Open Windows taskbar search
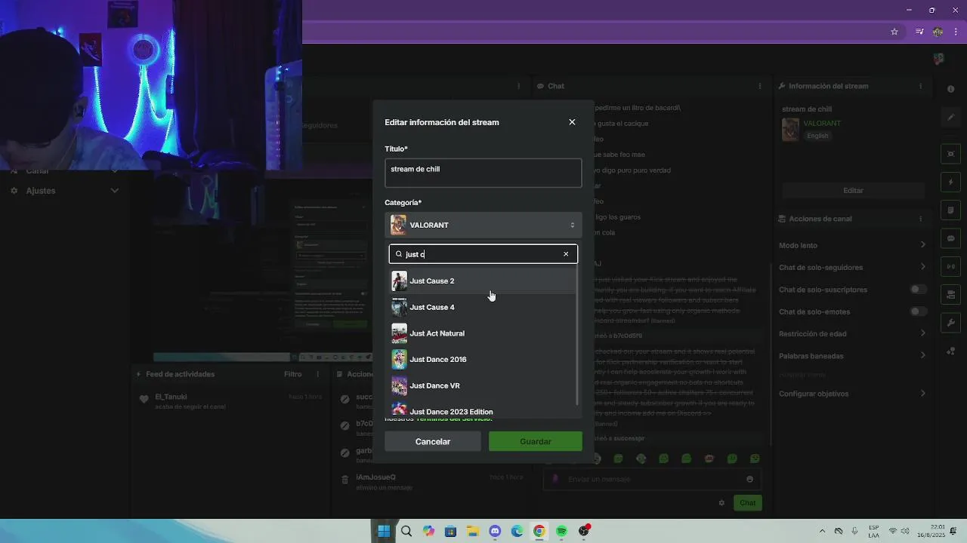The height and width of the screenshot is (543, 967). click(406, 531)
